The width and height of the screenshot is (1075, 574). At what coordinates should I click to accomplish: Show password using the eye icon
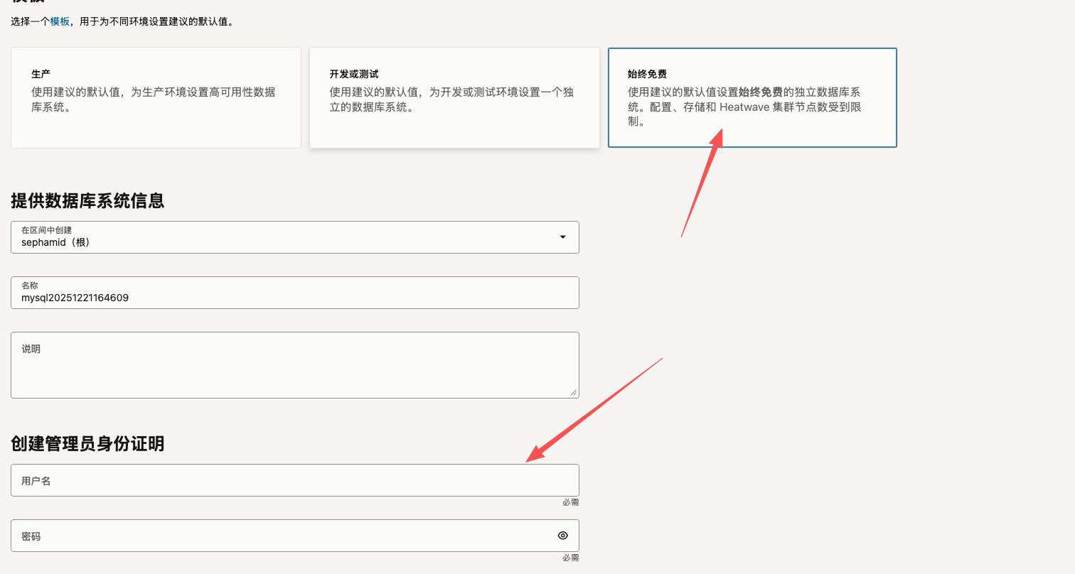562,536
